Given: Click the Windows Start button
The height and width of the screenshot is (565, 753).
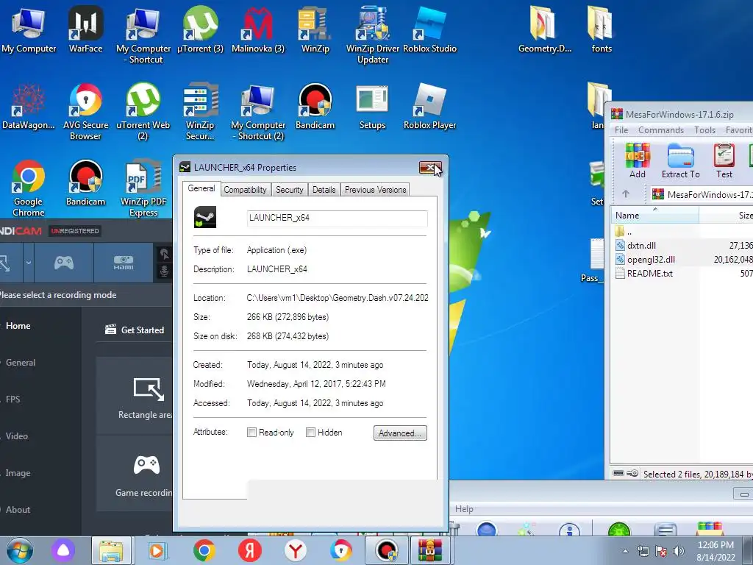Looking at the screenshot, I should [x=20, y=550].
